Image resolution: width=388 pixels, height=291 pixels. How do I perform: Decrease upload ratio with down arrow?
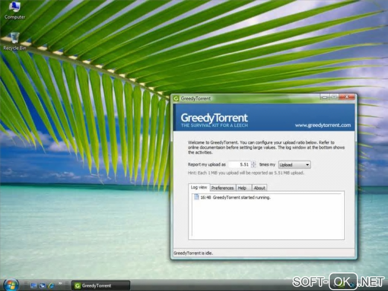253,166
